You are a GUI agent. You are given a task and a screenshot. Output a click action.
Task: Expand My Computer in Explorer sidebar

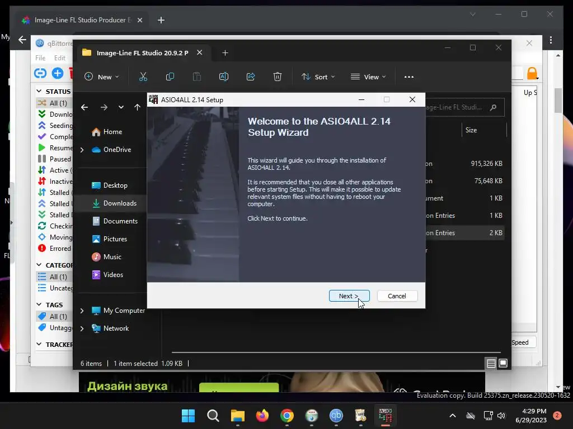coord(82,311)
